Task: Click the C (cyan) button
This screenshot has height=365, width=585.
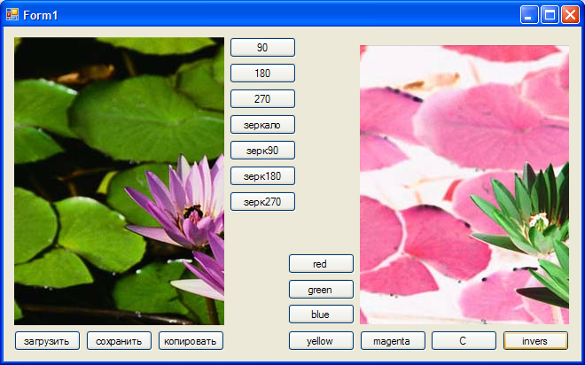Action: pyautogui.click(x=463, y=341)
